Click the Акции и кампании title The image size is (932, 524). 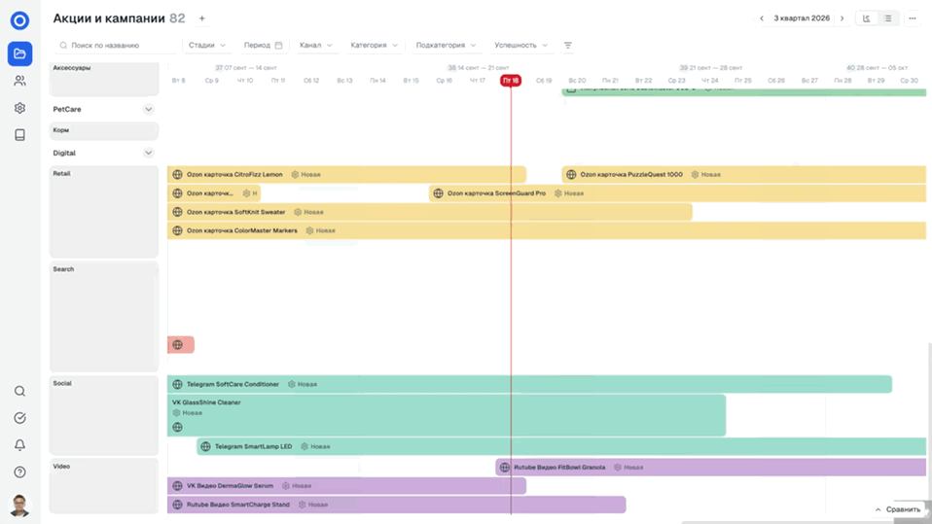click(x=109, y=18)
